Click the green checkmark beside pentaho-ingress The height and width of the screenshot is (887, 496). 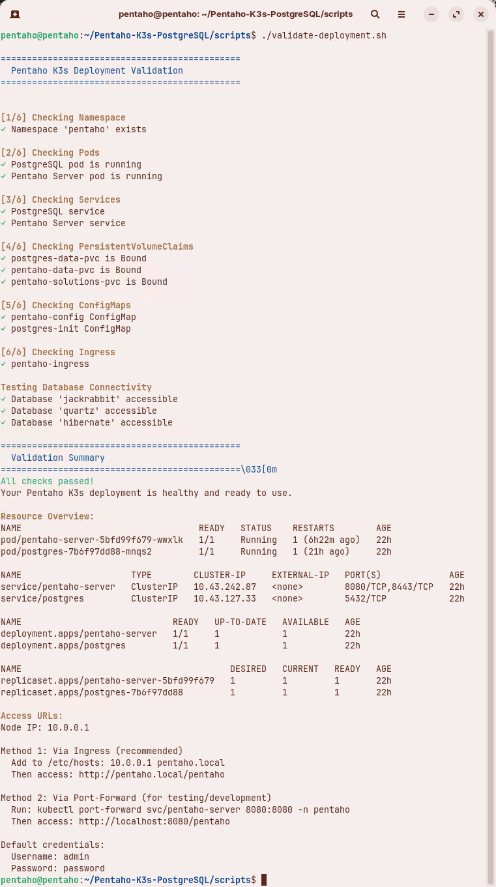4,364
